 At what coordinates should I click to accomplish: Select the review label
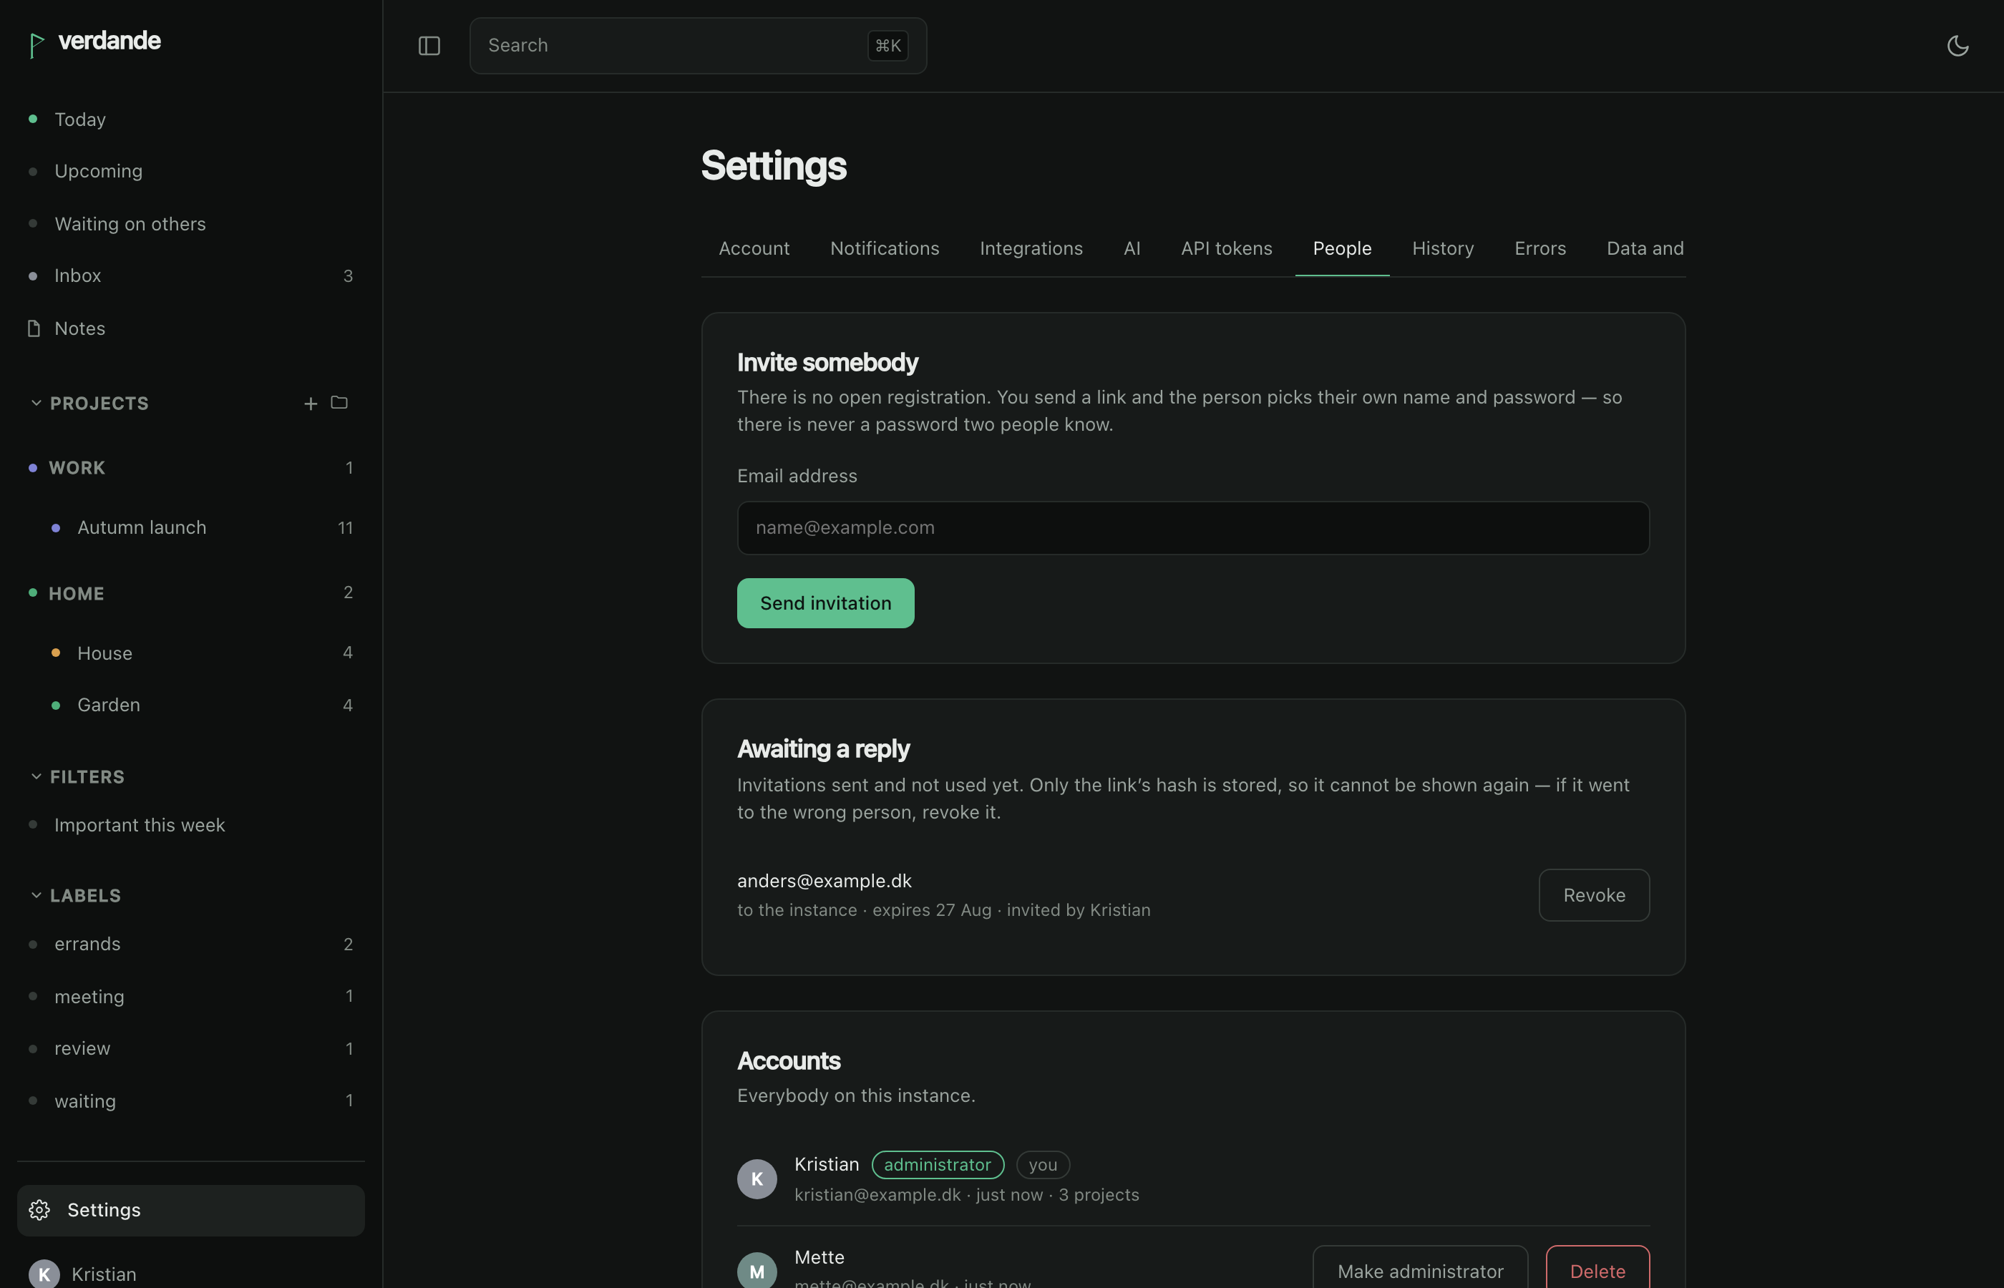[190, 1049]
